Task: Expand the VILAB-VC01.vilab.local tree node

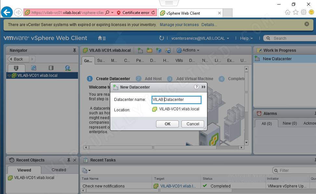Action: (x=9, y=75)
